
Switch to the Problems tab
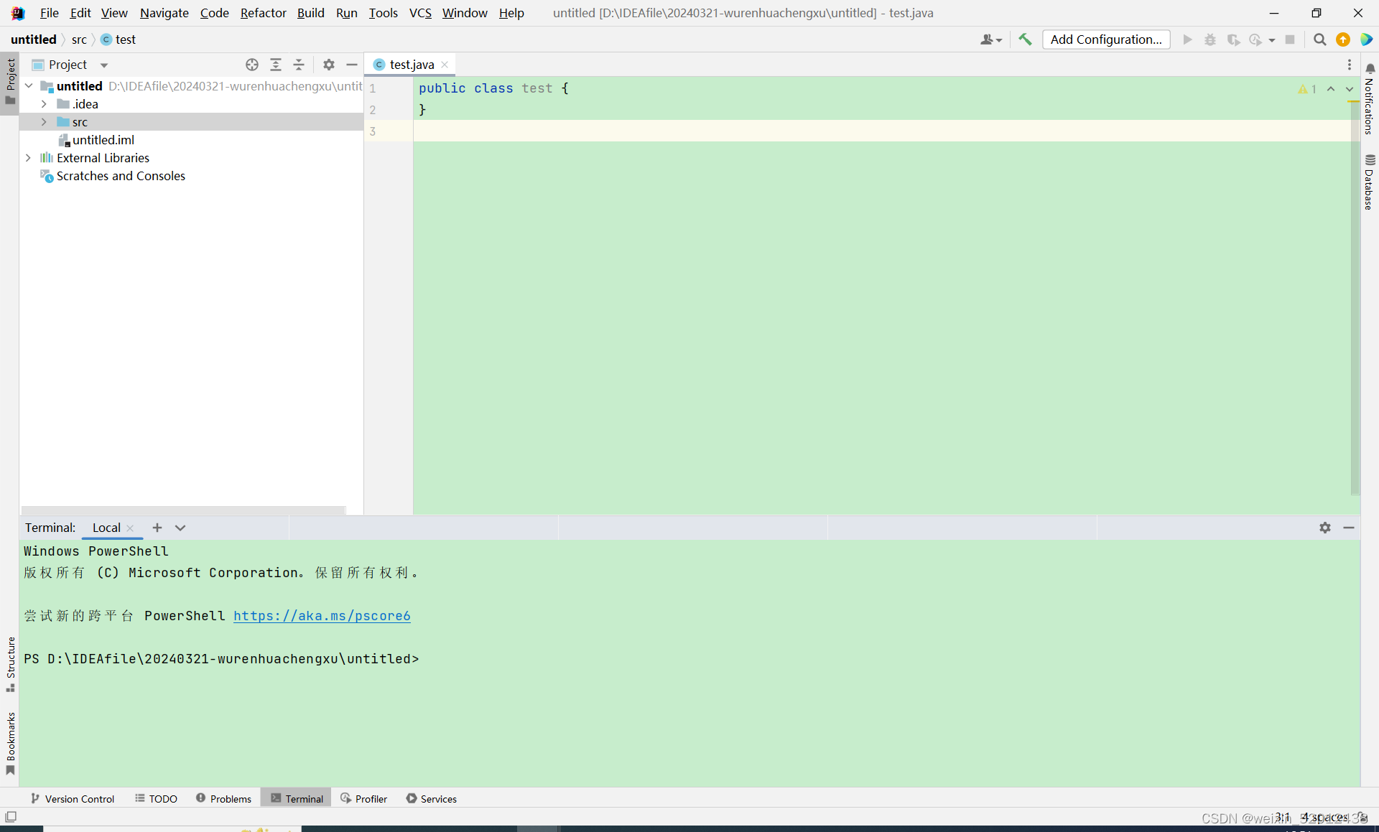223,799
